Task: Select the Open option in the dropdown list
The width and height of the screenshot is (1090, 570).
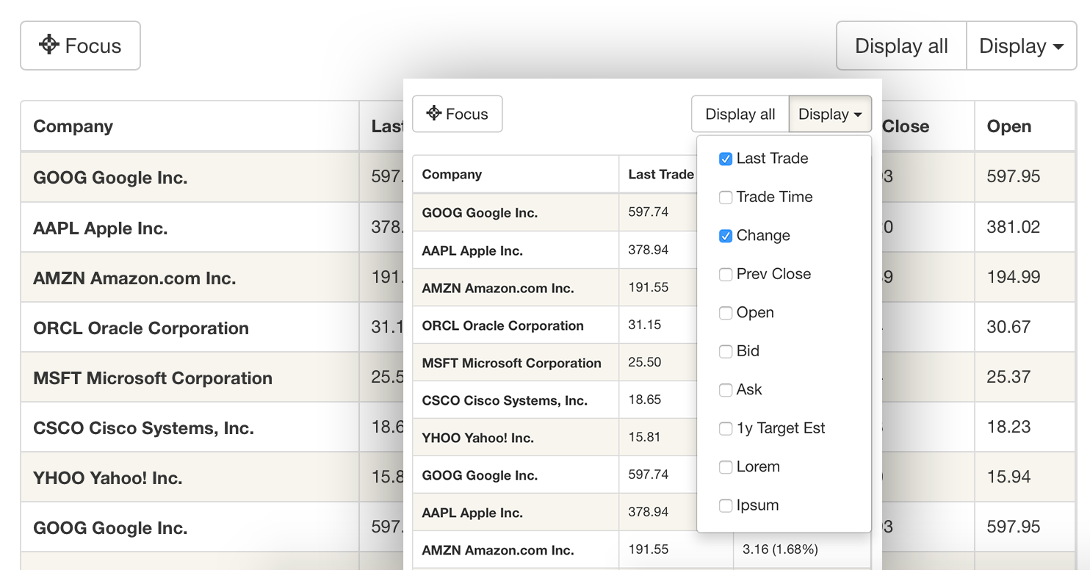Action: [x=755, y=313]
